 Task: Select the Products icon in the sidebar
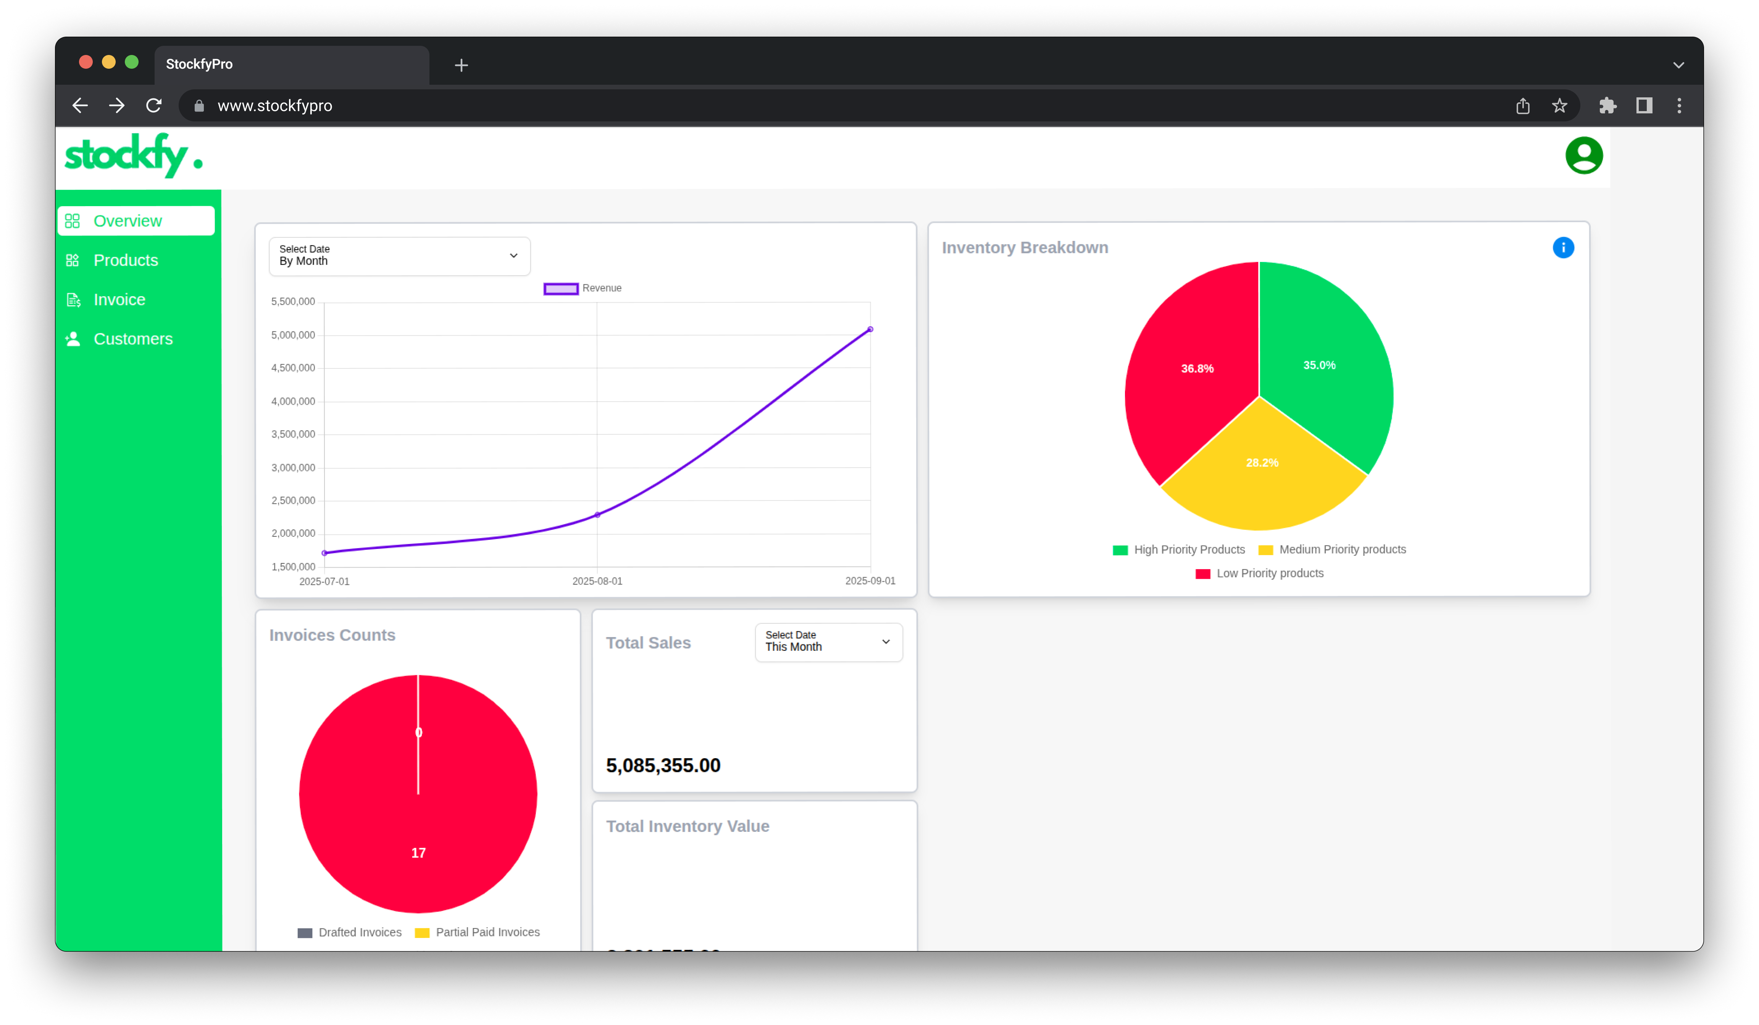click(73, 260)
